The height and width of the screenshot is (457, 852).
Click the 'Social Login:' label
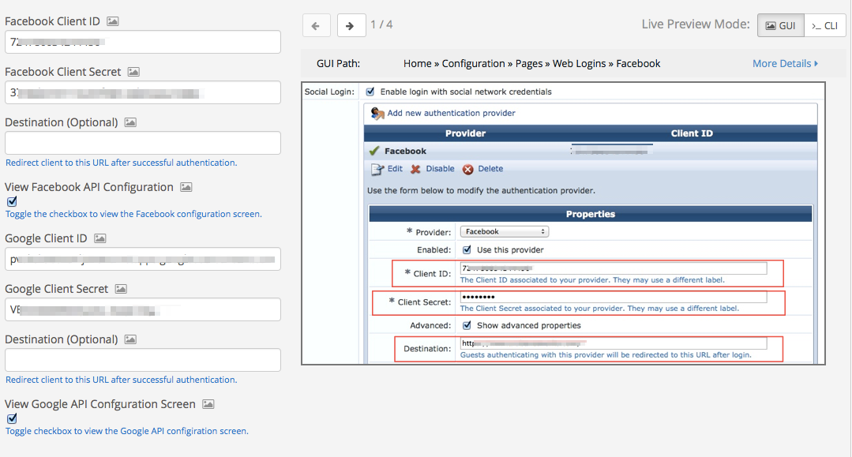click(x=329, y=92)
